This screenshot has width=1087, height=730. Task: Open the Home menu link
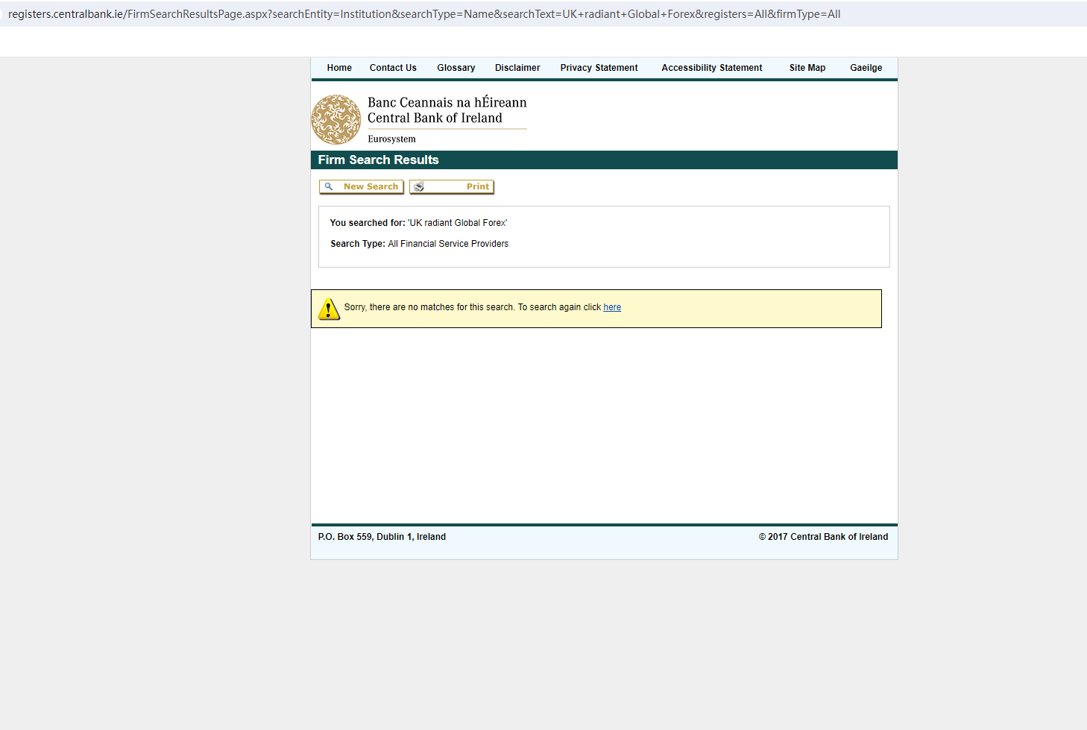click(x=339, y=68)
